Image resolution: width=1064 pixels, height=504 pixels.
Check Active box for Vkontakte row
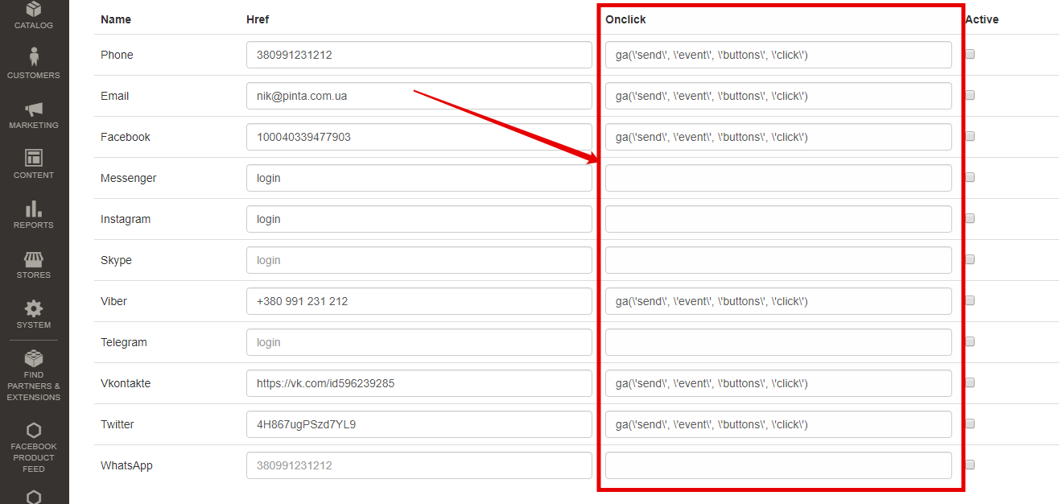click(970, 382)
